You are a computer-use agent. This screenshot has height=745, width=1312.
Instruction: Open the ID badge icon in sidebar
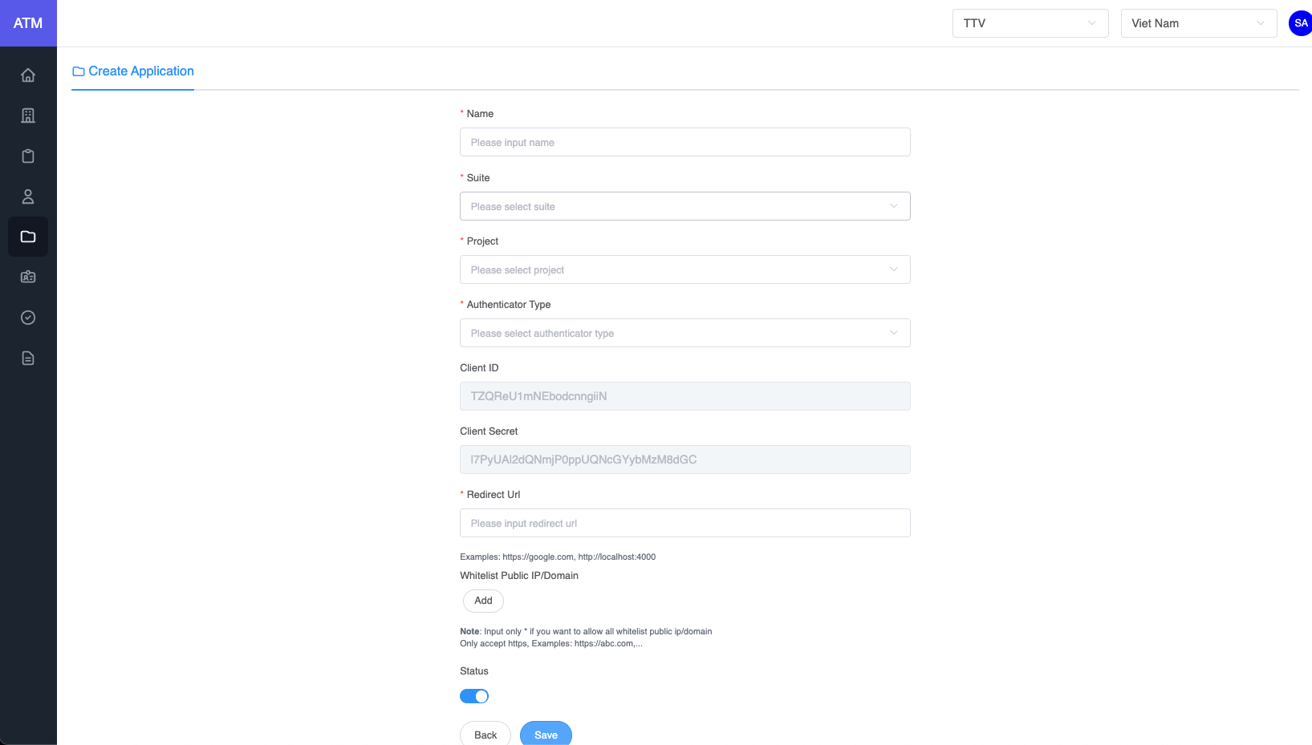[x=28, y=277]
